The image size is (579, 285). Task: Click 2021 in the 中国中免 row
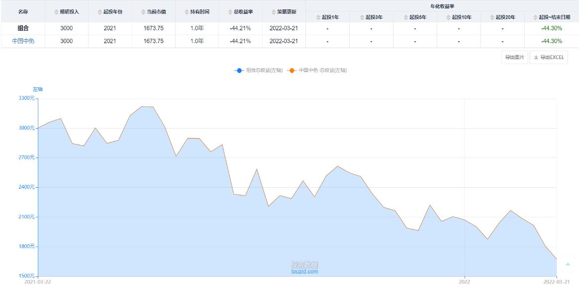pyautogui.click(x=110, y=41)
